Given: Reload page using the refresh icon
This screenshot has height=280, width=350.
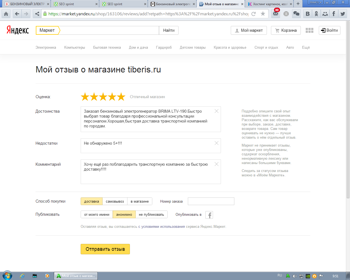Looking at the screenshot, I should pyautogui.click(x=254, y=14).
